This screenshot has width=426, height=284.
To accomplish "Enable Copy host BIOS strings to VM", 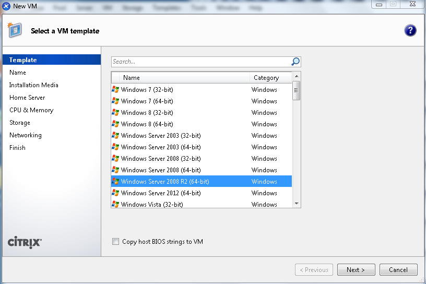I will click(x=115, y=241).
